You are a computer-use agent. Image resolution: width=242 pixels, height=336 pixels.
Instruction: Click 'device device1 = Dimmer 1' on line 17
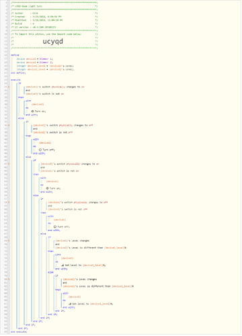(35, 59)
